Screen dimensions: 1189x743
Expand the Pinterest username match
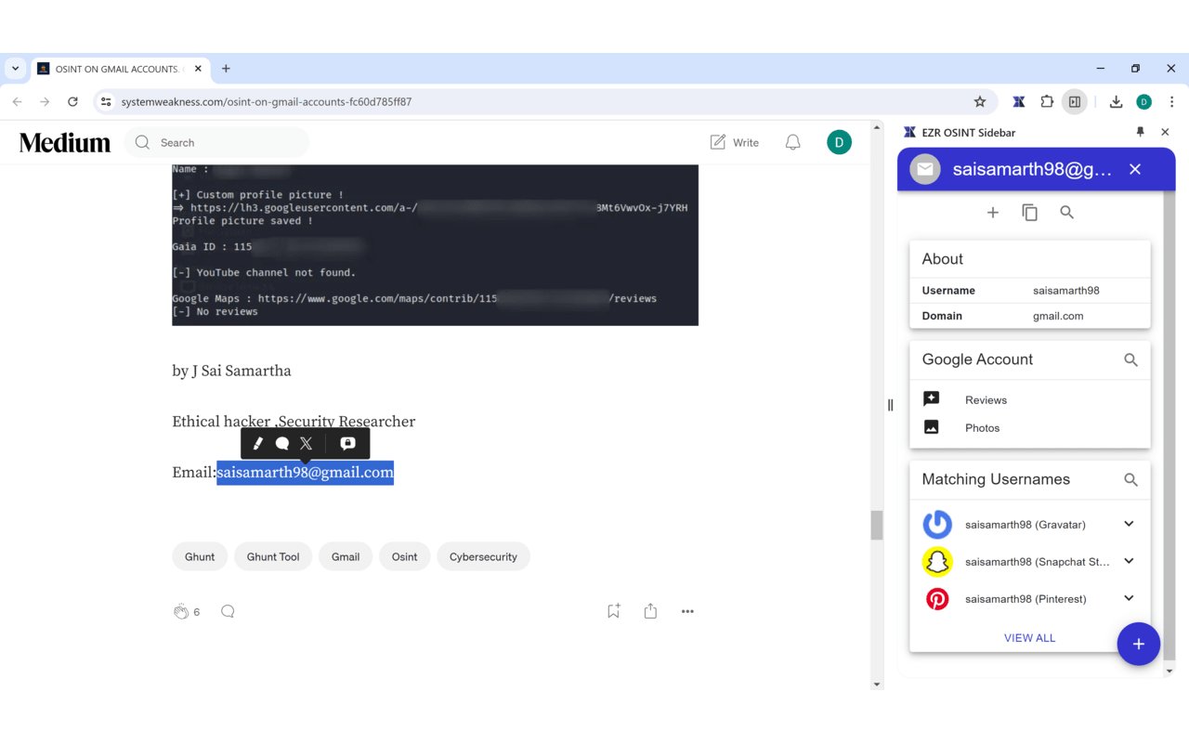(1129, 598)
